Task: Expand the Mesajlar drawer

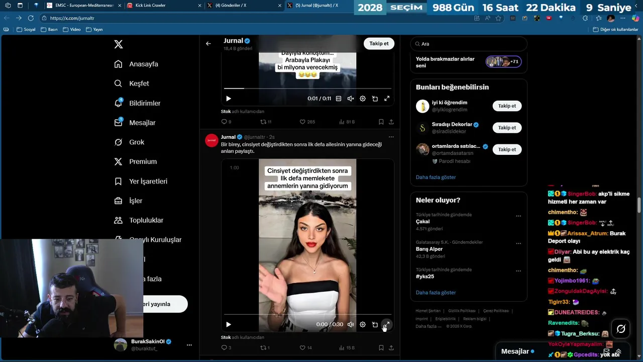Action: click(619, 351)
